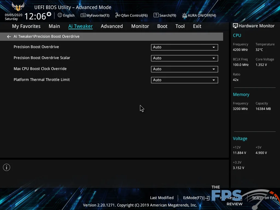The height and width of the screenshot is (210, 280).
Task: Click the Hardware Monitor display icon
Action: 235,26
